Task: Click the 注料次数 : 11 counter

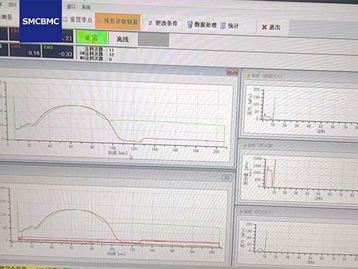Action: click(x=100, y=49)
